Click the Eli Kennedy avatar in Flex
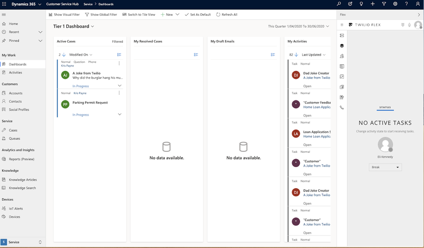This screenshot has height=248, width=424. (385, 144)
